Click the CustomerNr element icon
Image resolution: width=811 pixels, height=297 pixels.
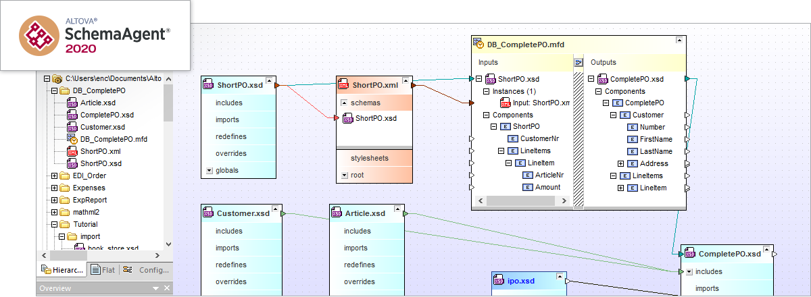pos(513,139)
